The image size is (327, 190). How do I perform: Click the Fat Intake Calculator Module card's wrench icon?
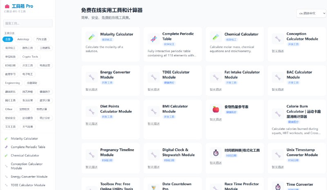[216, 77]
